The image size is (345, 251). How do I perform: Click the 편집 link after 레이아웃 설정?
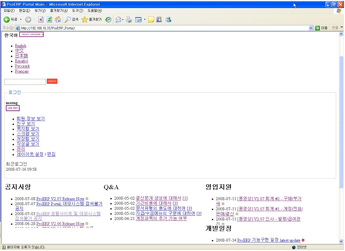(51, 154)
